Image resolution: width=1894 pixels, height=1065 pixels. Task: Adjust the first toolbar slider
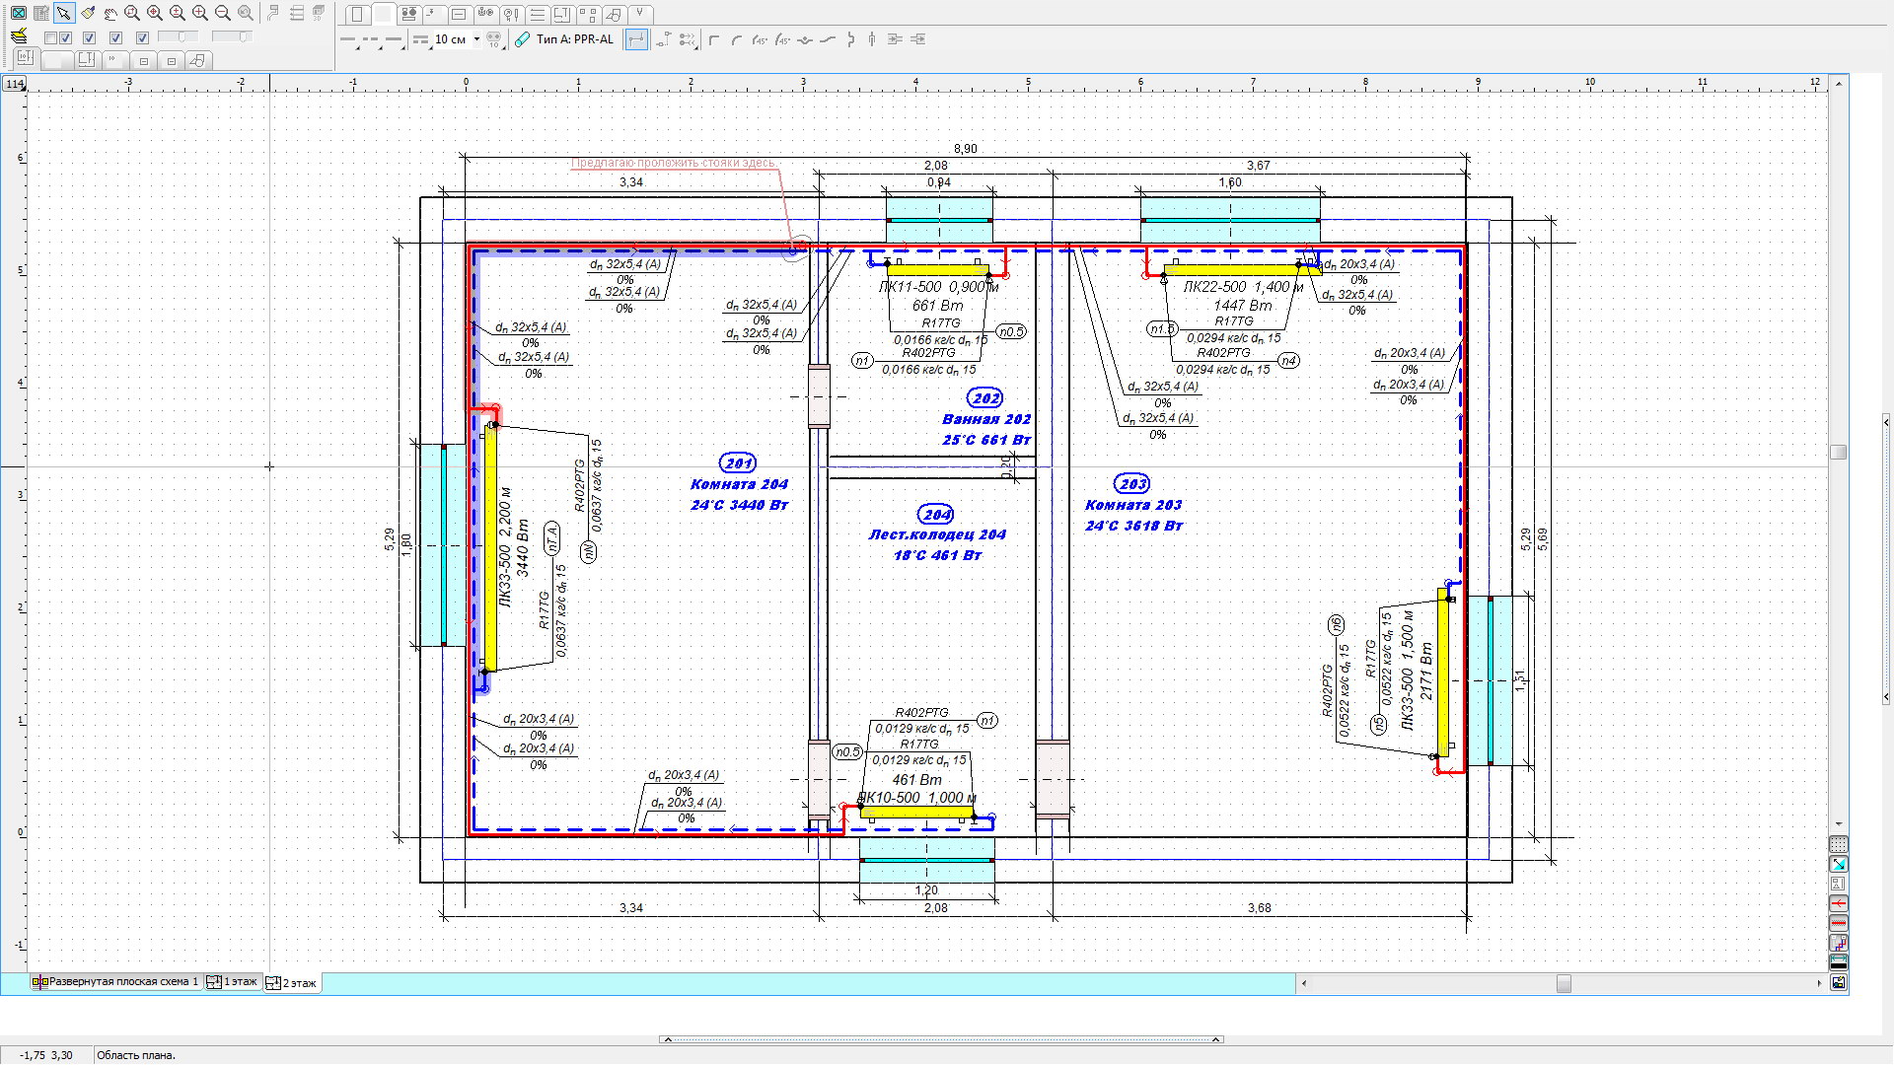pos(179,37)
